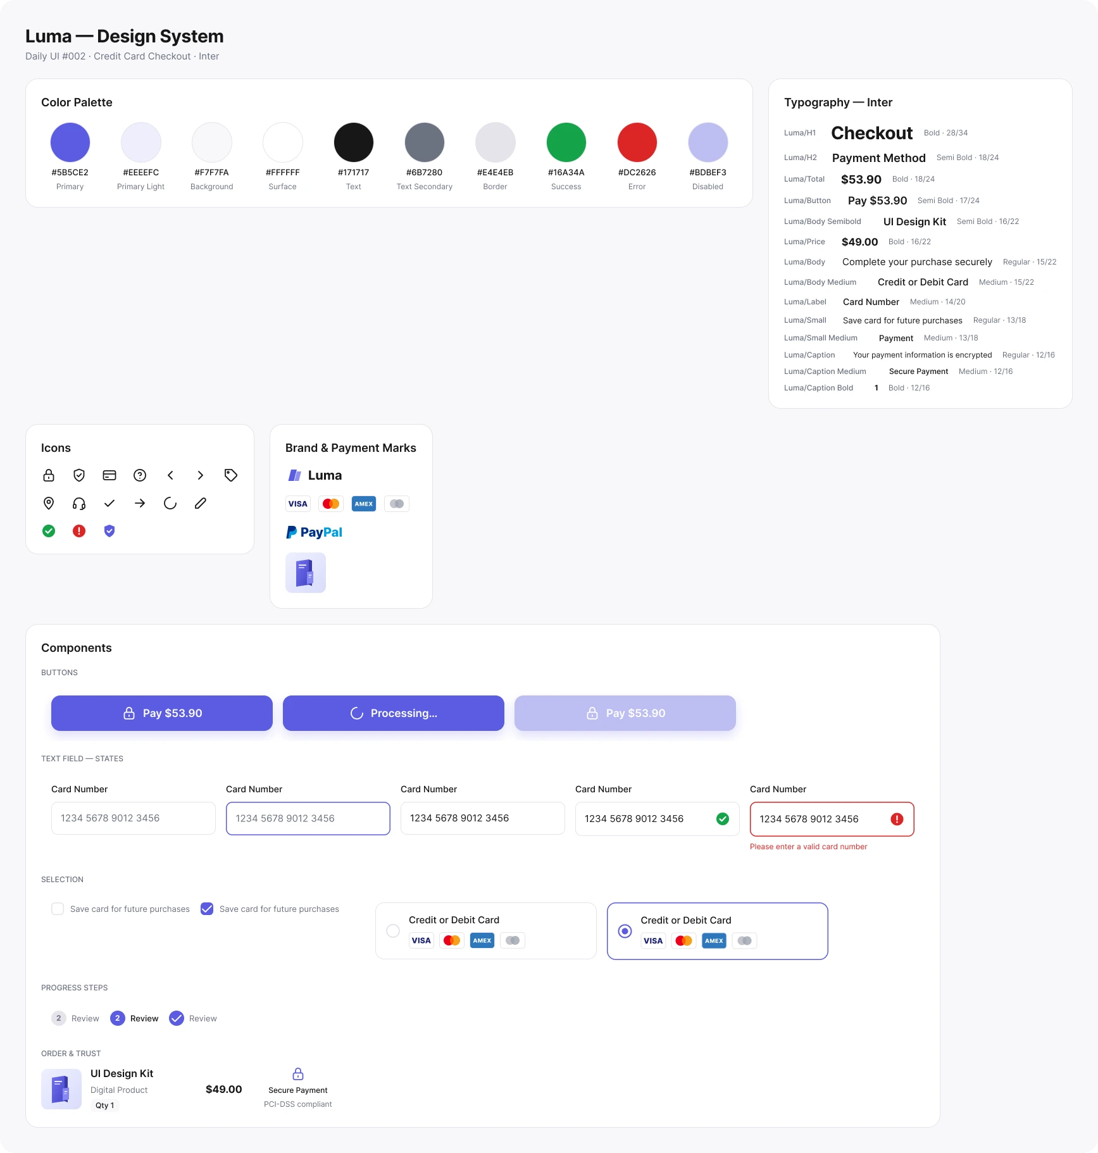Click the card number field with green check

point(658,819)
